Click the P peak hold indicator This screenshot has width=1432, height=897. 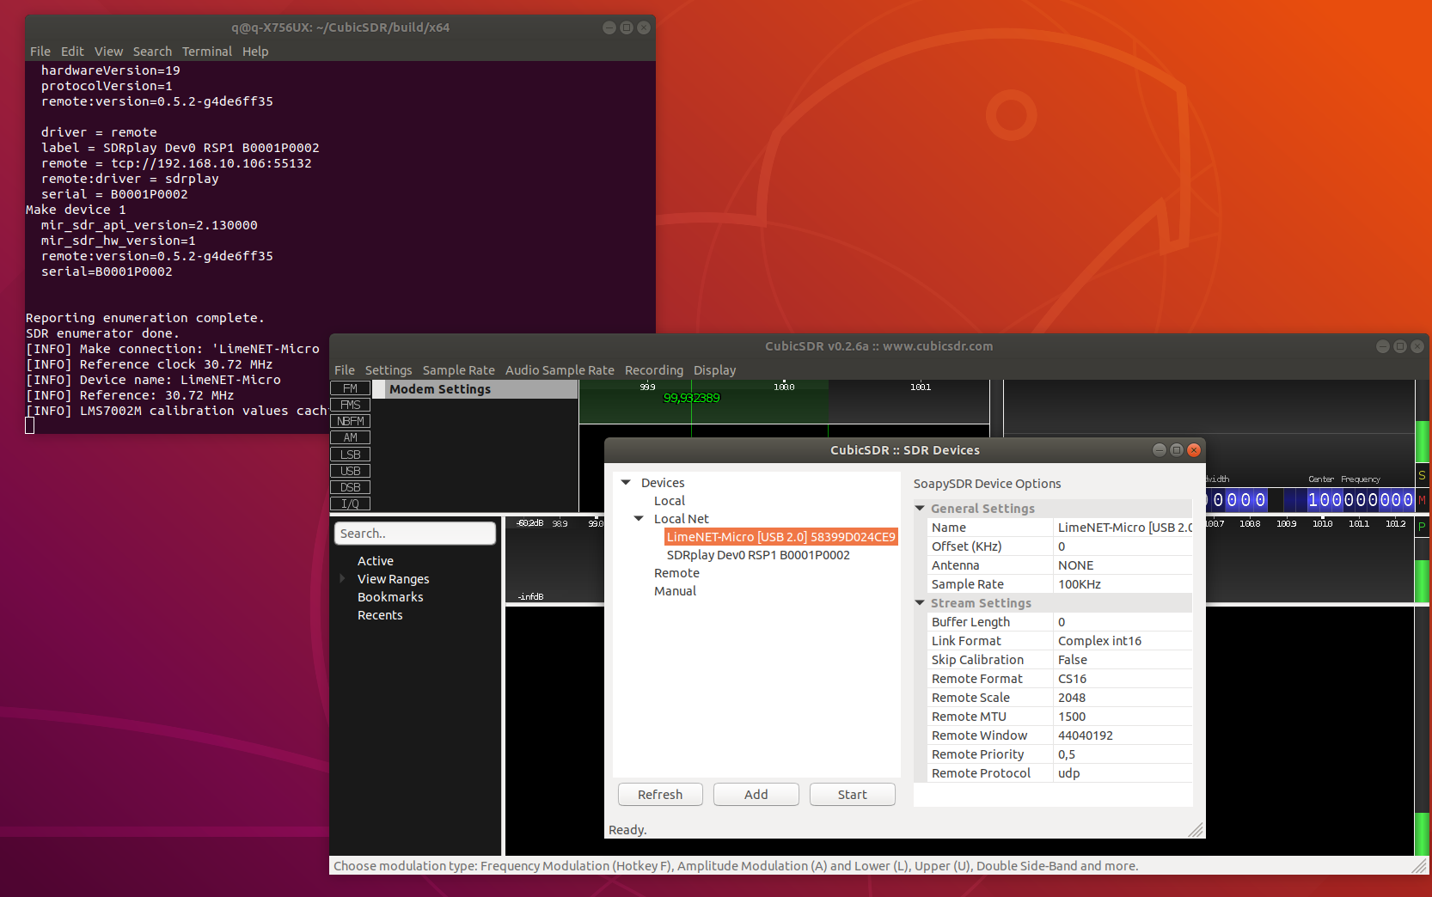click(x=1422, y=526)
